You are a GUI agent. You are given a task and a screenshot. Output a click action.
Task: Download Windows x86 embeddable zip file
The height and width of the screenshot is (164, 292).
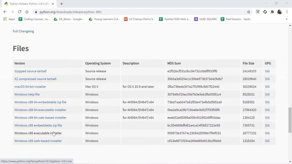pos(38,125)
